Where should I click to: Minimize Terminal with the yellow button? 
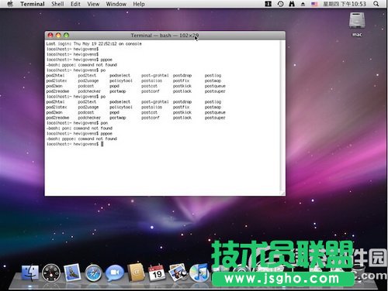pos(58,36)
